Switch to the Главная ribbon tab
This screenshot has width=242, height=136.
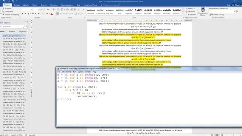click(7, 5)
